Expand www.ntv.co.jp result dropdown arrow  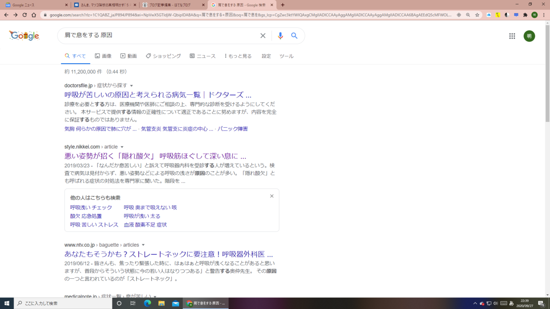(143, 245)
